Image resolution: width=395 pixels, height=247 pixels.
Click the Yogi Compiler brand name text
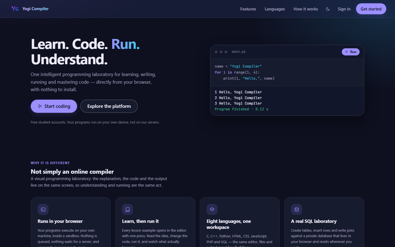click(35, 9)
